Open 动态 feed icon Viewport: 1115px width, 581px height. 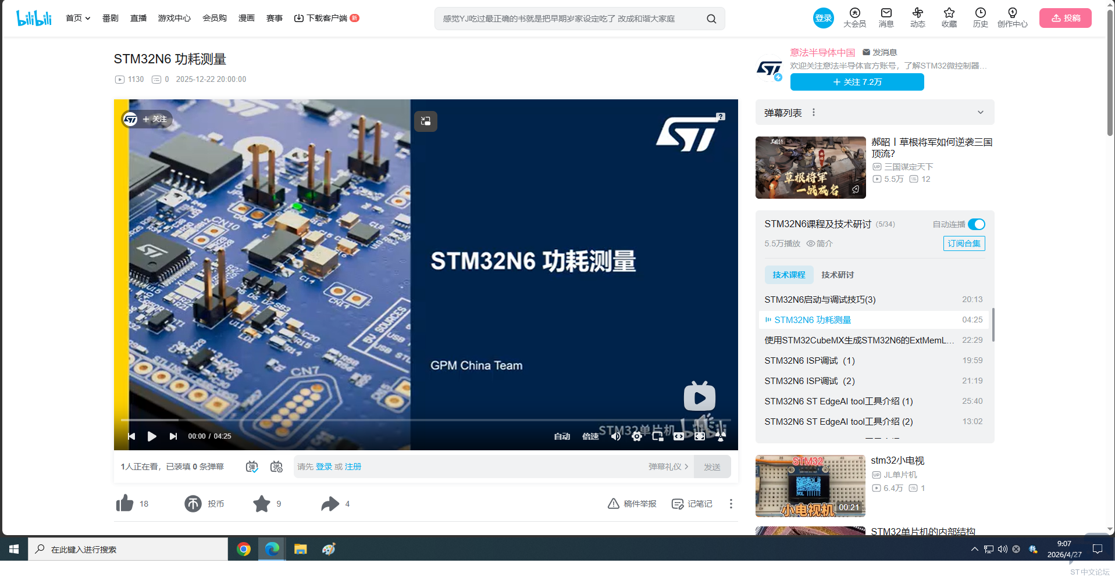pos(918,17)
